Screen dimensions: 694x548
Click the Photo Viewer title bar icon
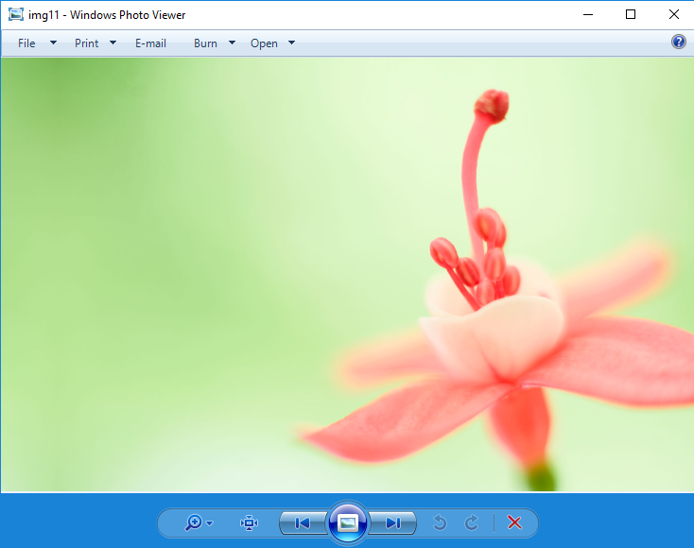click(15, 14)
